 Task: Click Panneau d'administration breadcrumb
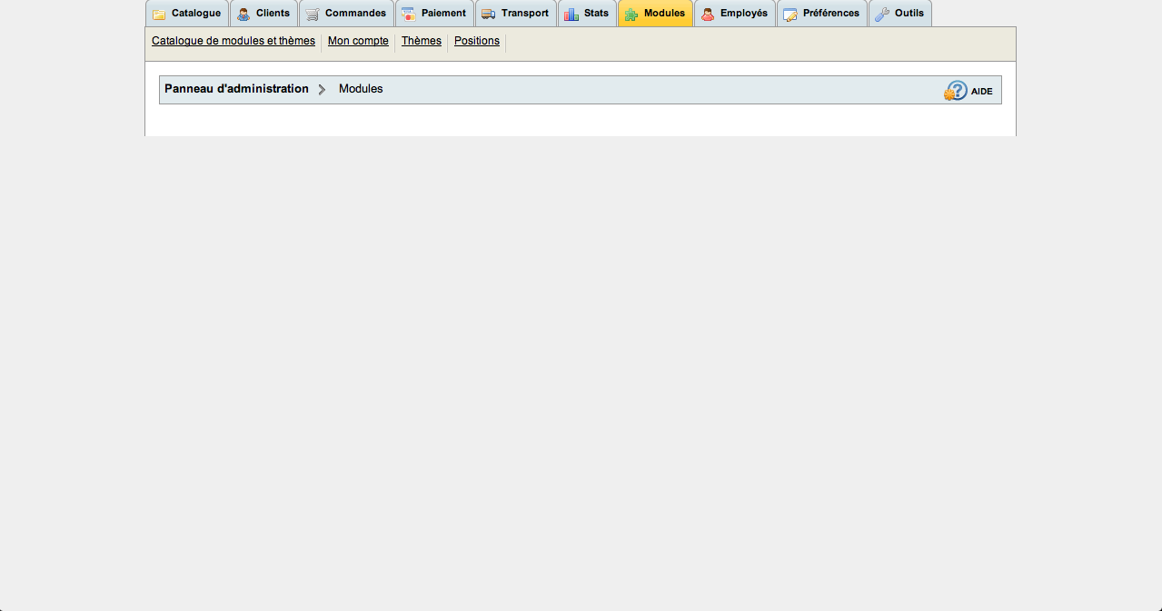(236, 89)
